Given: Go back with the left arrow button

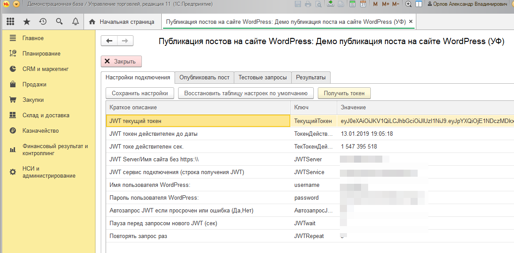Looking at the screenshot, I should 109,41.
